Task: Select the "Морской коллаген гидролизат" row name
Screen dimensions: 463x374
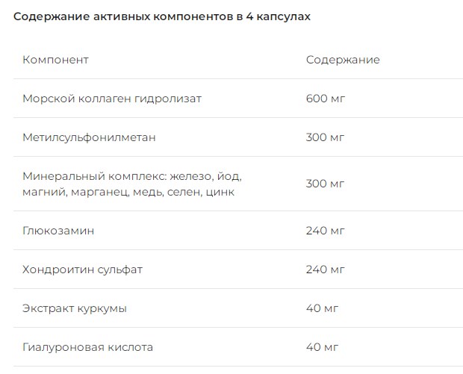Action: [x=112, y=99]
